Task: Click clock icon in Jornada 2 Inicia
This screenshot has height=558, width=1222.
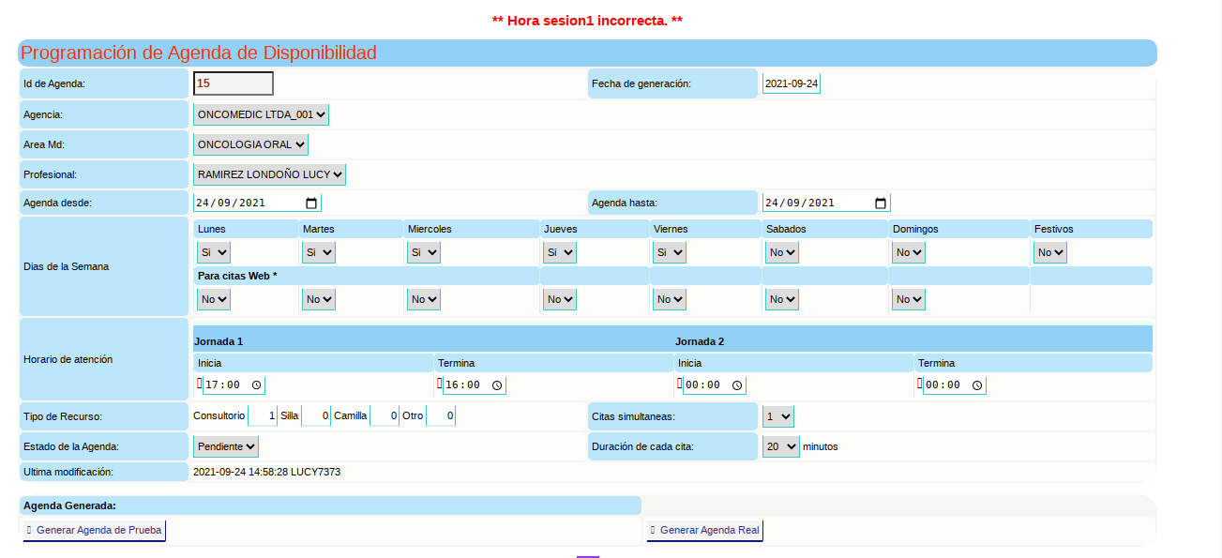Action: click(737, 385)
